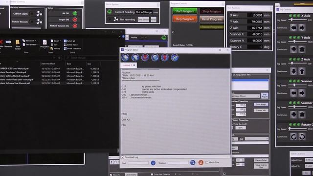Click the Find input field
Screen dimensions: 313x176
(138, 163)
